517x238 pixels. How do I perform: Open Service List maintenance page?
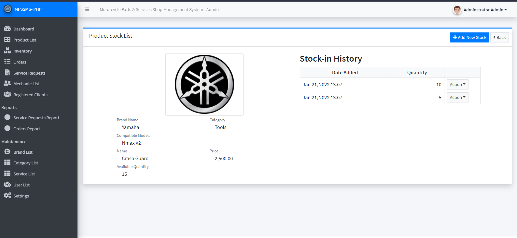(39, 174)
